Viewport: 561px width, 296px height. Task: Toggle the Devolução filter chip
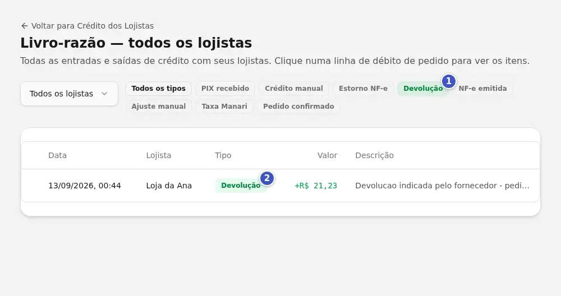(423, 89)
